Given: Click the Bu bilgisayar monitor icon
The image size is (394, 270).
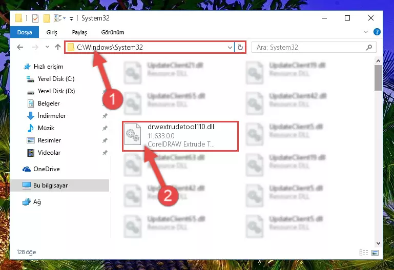Looking at the screenshot, I should pyautogui.click(x=26, y=185).
